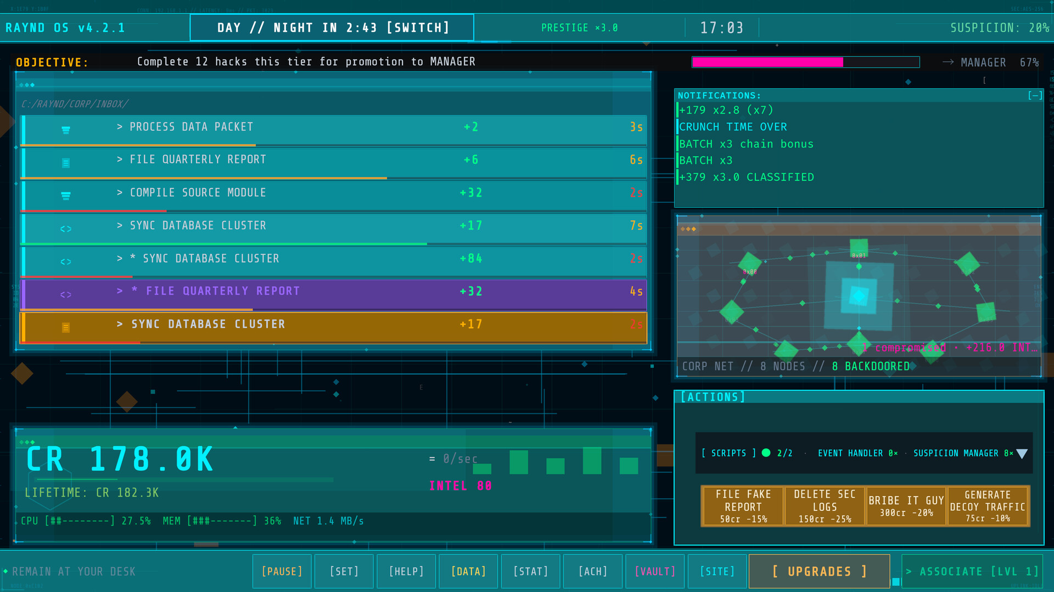Expand the scripts list dropdown arrow
The width and height of the screenshot is (1054, 592).
coord(1022,453)
